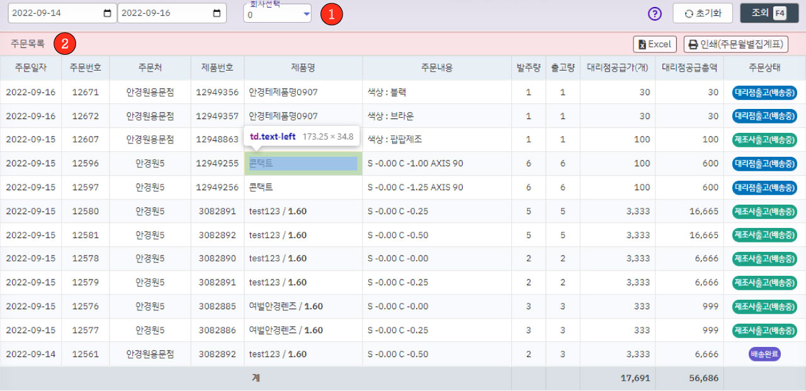
Task: Click the purple question mark help icon
Action: pyautogui.click(x=655, y=13)
